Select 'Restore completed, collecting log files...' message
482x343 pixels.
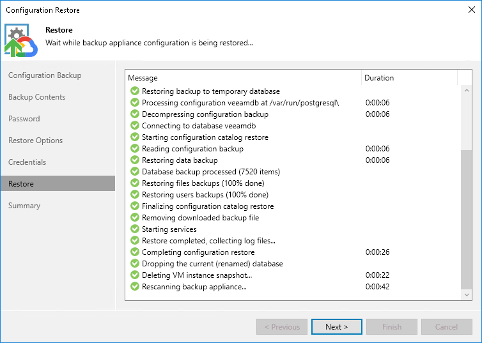[209, 240]
